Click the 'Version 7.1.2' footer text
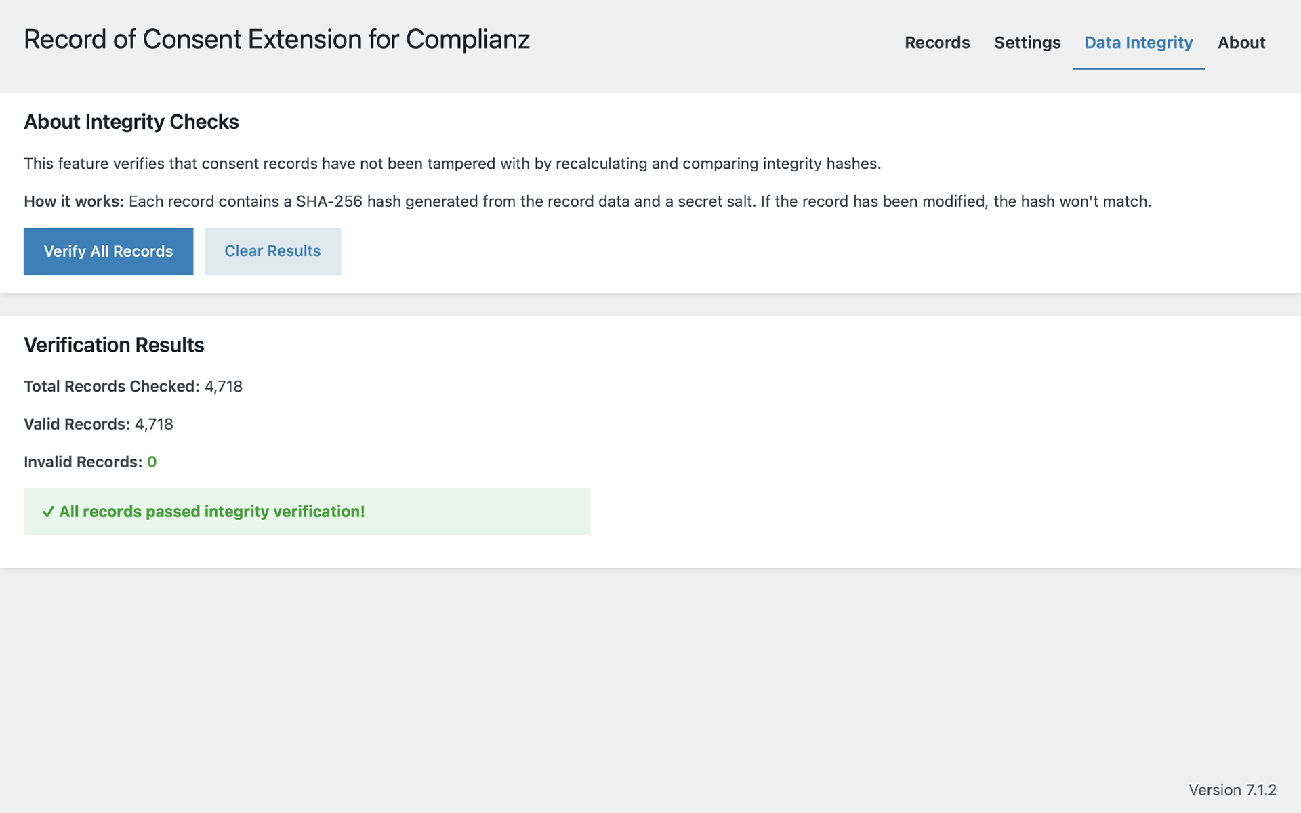 [x=1232, y=790]
